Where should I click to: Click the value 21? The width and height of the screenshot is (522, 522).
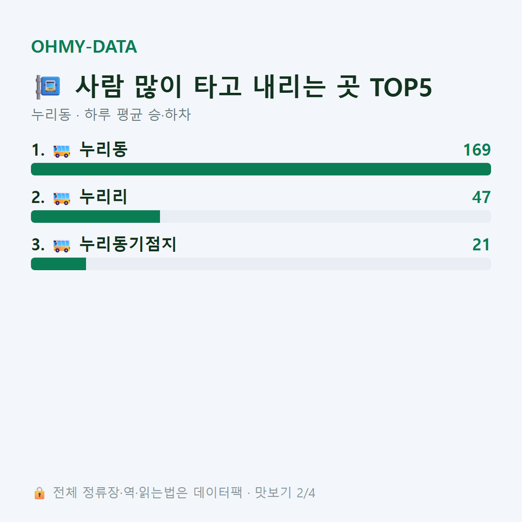[481, 245]
